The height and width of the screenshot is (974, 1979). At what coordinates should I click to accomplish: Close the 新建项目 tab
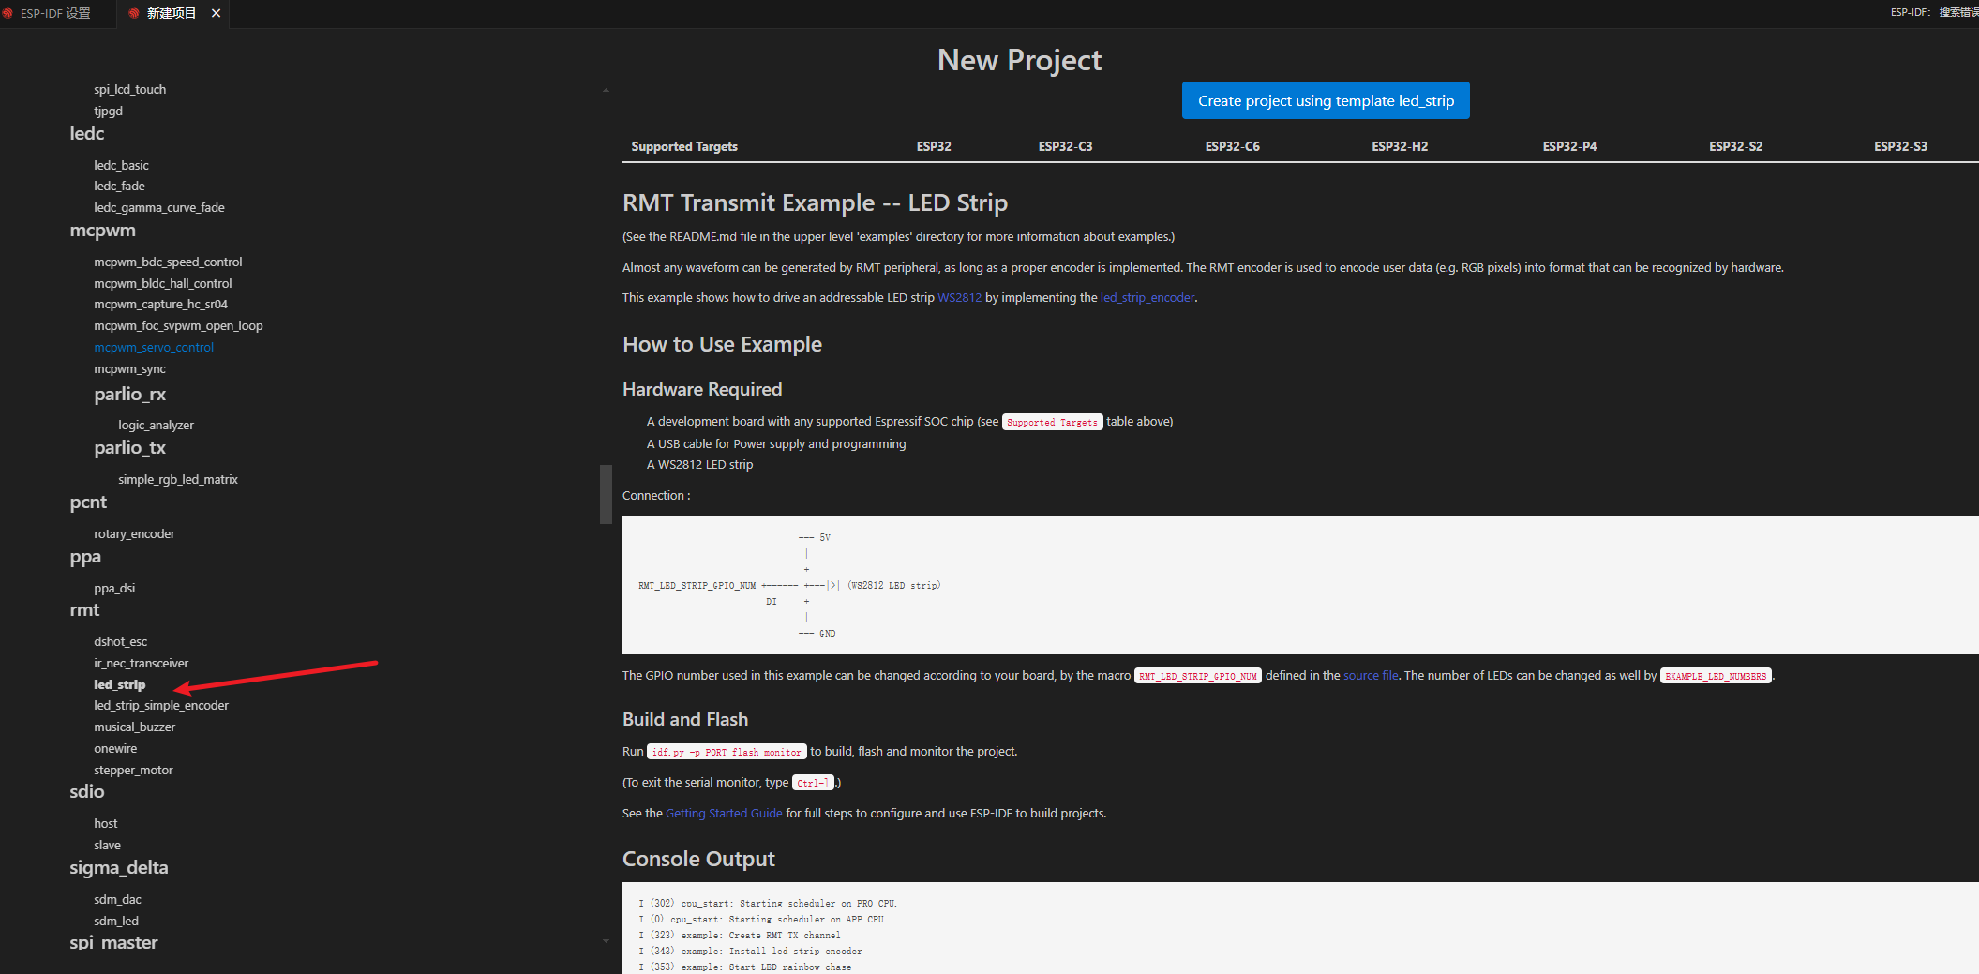[x=217, y=13]
